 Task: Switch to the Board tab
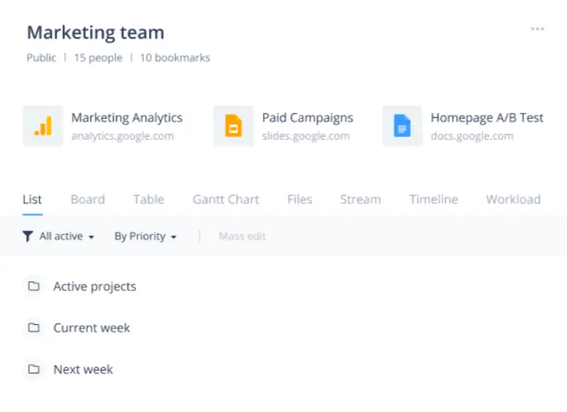click(88, 200)
